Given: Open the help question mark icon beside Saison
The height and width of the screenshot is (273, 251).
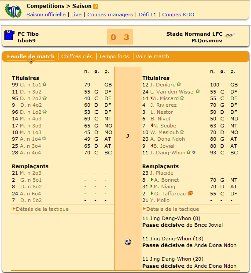Looking at the screenshot, I should pyautogui.click(x=96, y=7).
